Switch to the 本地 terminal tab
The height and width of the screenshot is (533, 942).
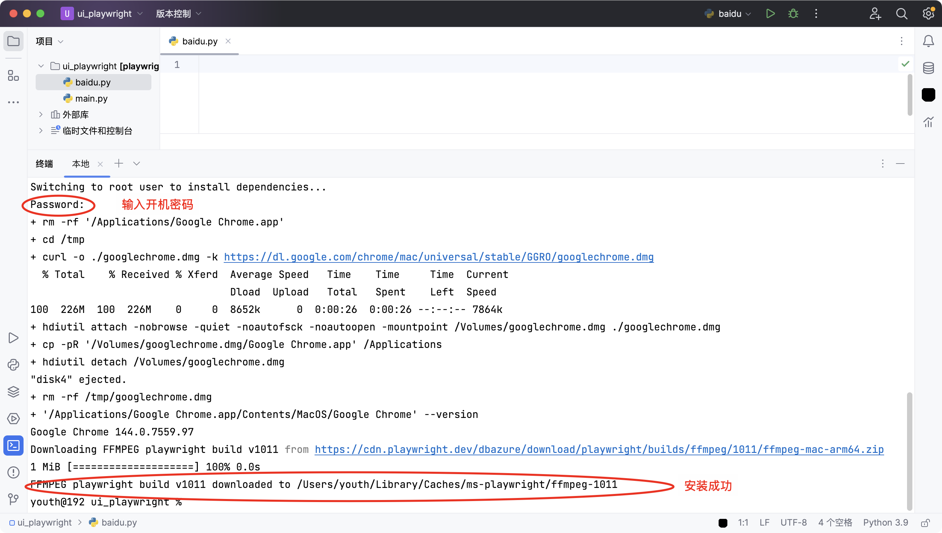[x=80, y=164]
